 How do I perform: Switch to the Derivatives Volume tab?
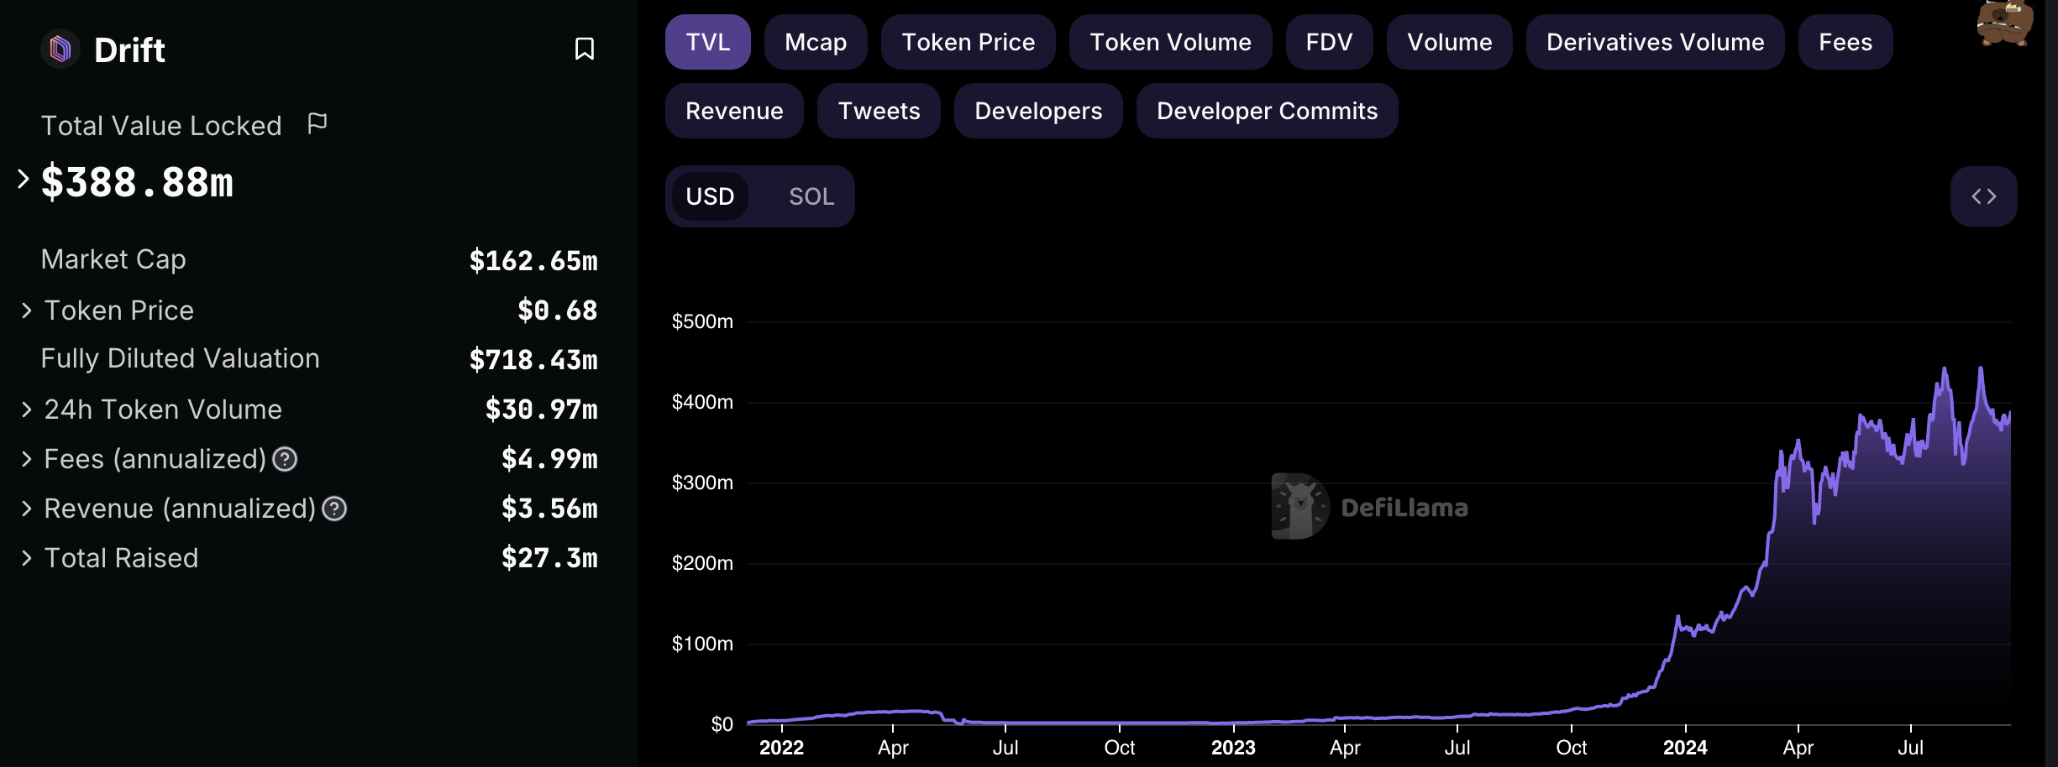1655,42
